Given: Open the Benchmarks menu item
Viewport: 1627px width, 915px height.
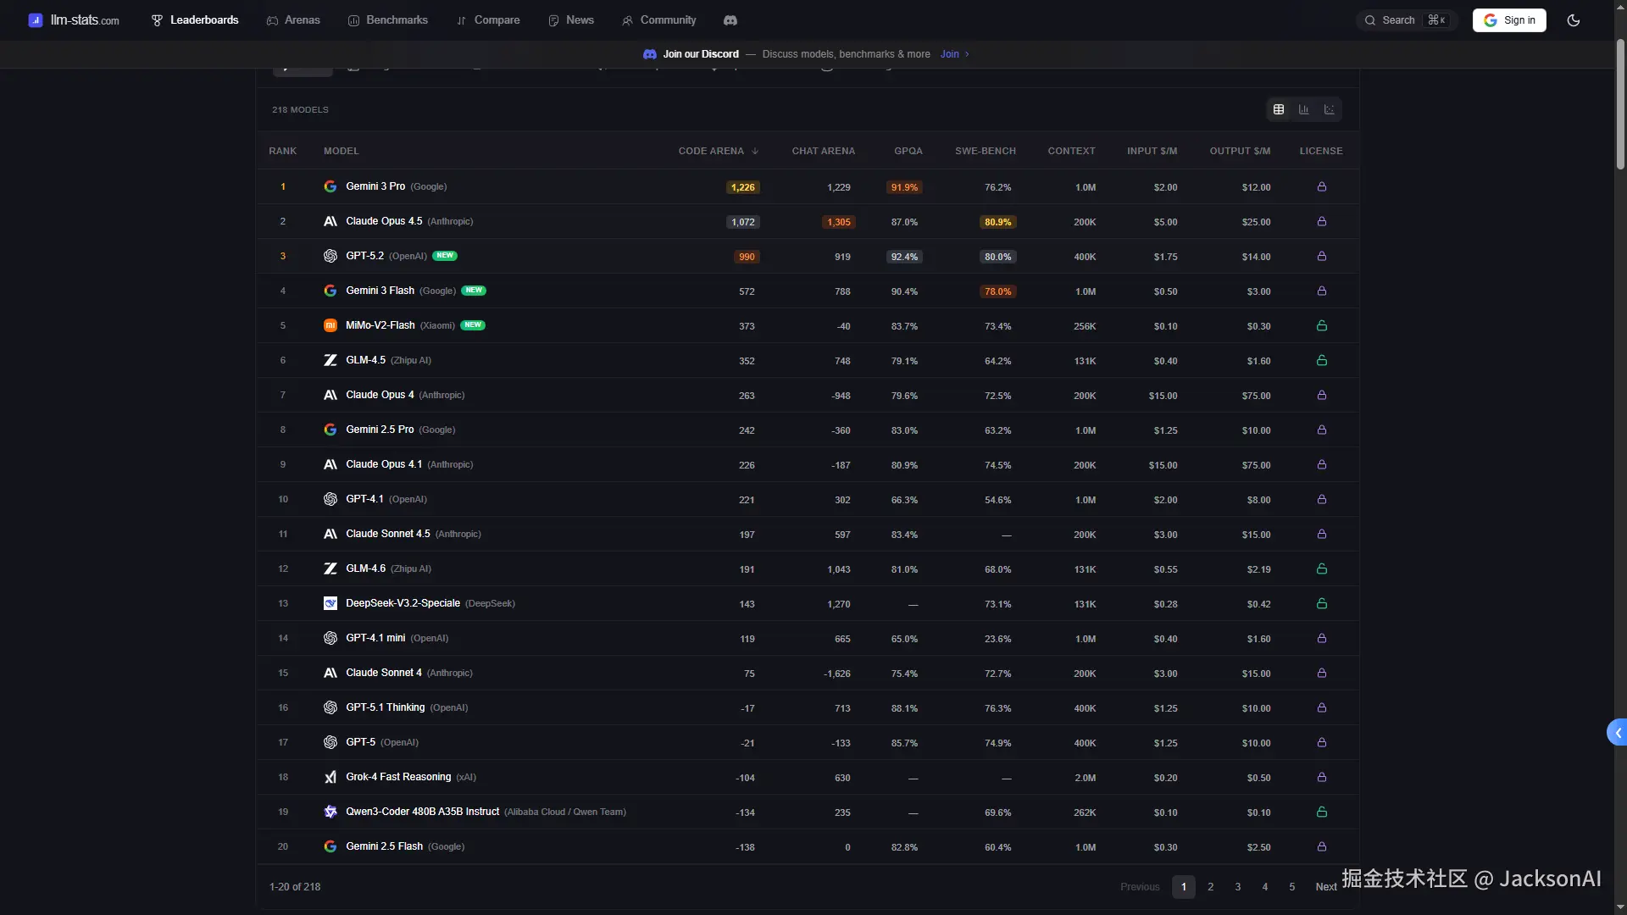Looking at the screenshot, I should click(388, 20).
